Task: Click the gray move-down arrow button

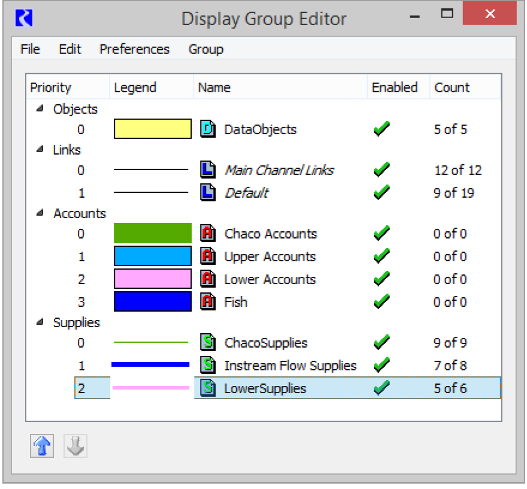Action: (x=75, y=446)
